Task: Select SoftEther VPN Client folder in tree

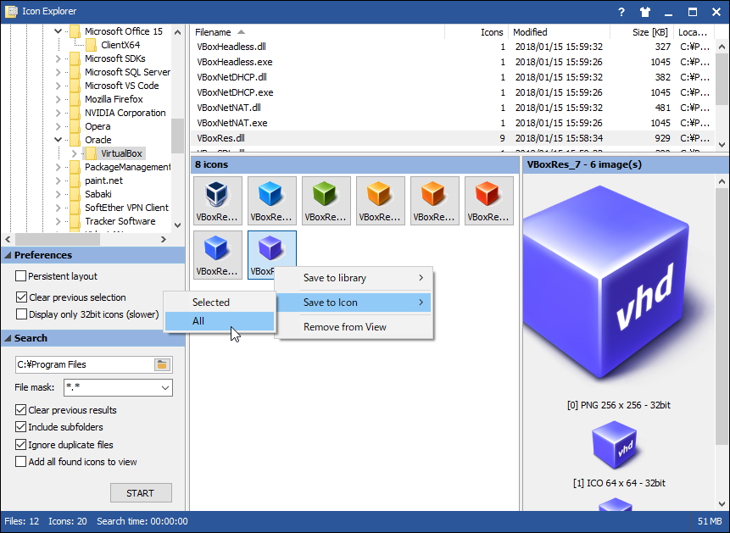Action: pos(126,208)
